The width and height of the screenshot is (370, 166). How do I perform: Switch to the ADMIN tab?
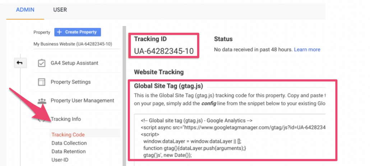tap(25, 10)
